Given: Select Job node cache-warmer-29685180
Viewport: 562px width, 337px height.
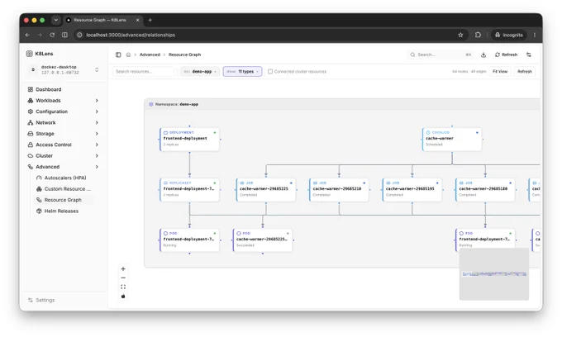Looking at the screenshot, I should click(485, 190).
